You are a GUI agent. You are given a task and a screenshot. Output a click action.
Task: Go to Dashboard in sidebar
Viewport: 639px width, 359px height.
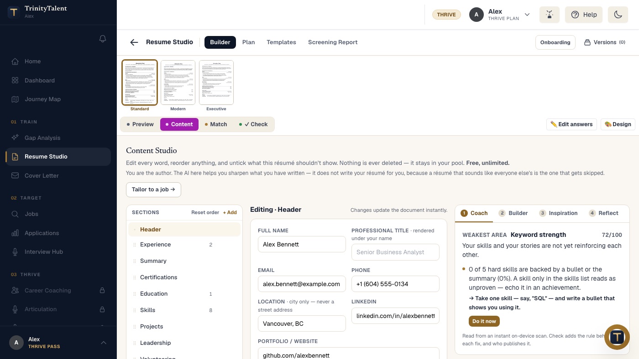point(58,81)
